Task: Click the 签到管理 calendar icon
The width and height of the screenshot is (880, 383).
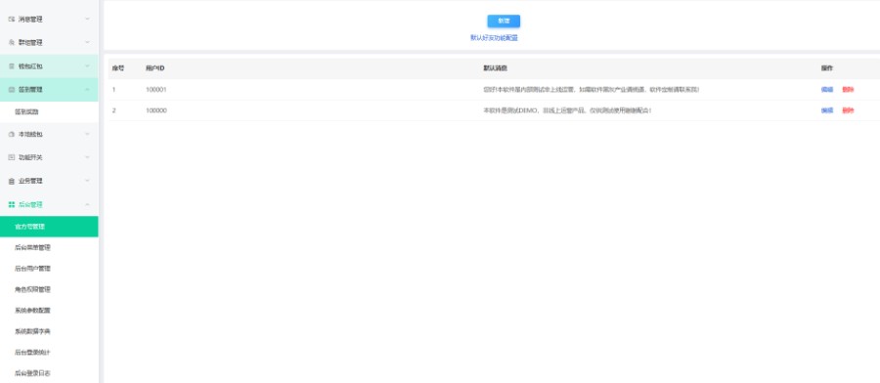Action: (x=11, y=89)
